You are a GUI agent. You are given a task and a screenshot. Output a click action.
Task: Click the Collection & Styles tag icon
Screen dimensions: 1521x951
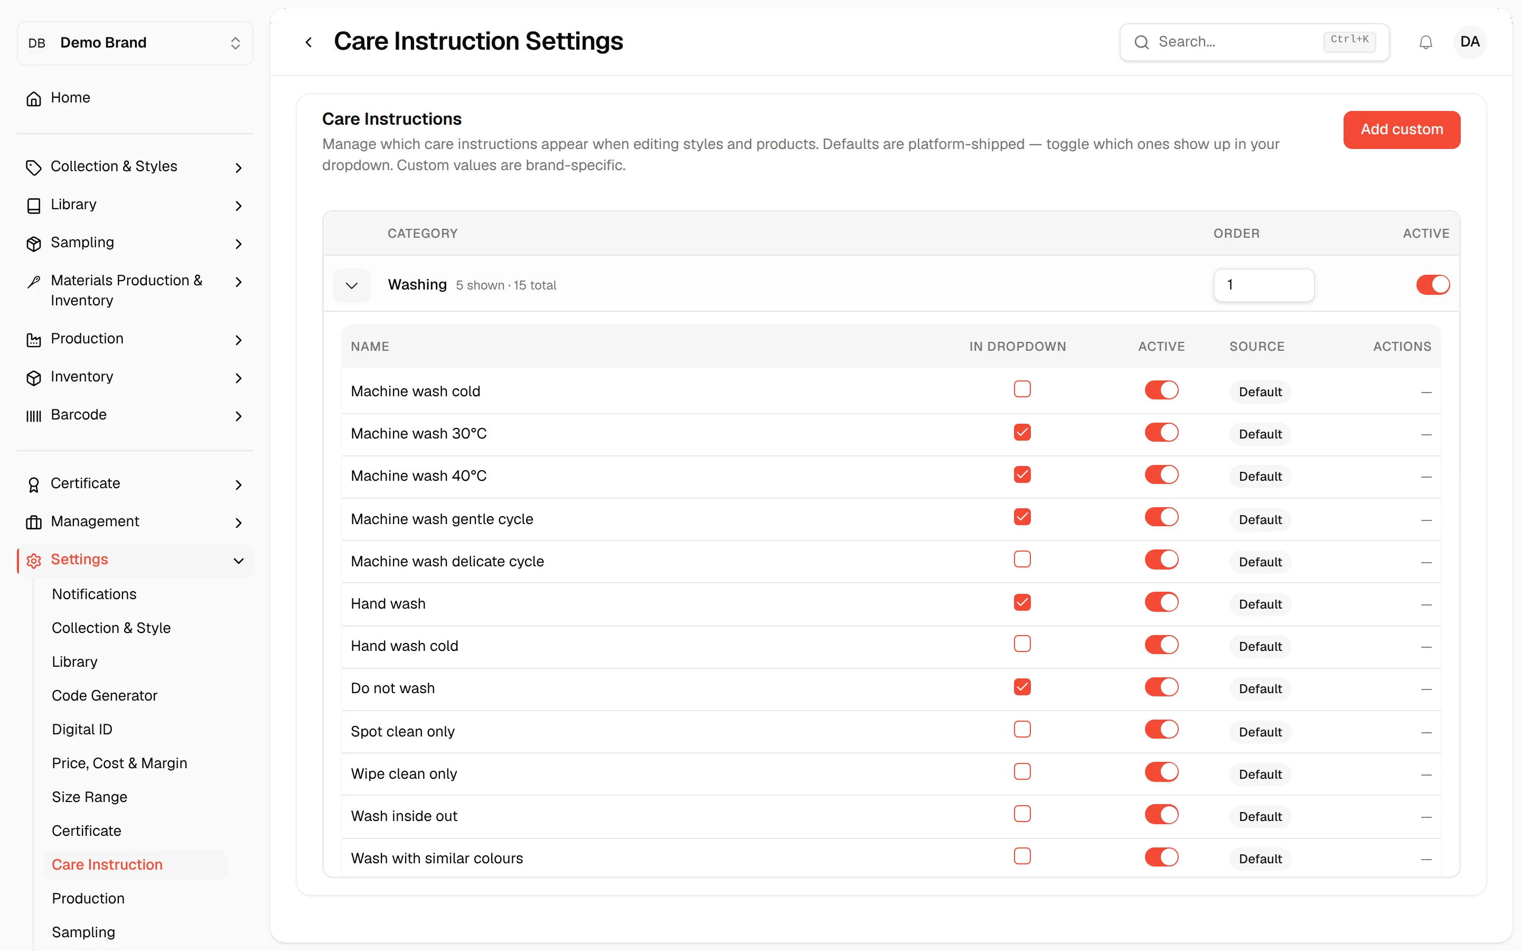(x=34, y=167)
